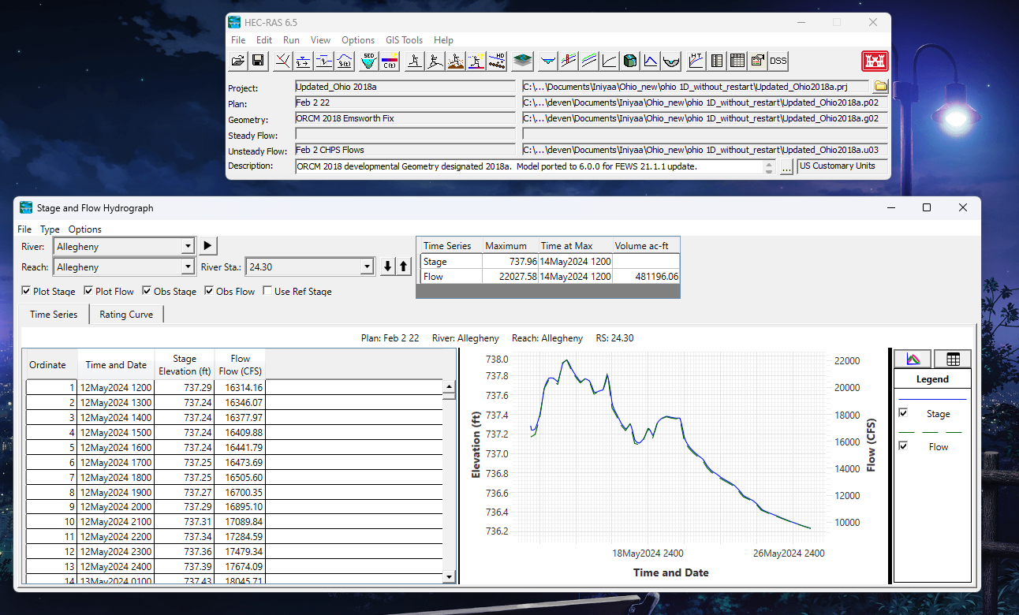This screenshot has width=1019, height=615.
Task: Click the play arrow button beside River
Action: (207, 246)
